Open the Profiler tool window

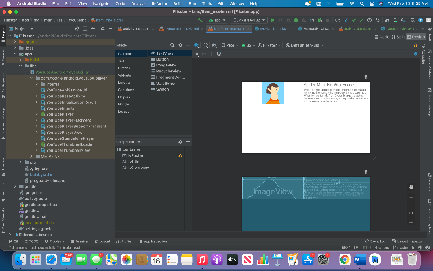[x=125, y=241]
